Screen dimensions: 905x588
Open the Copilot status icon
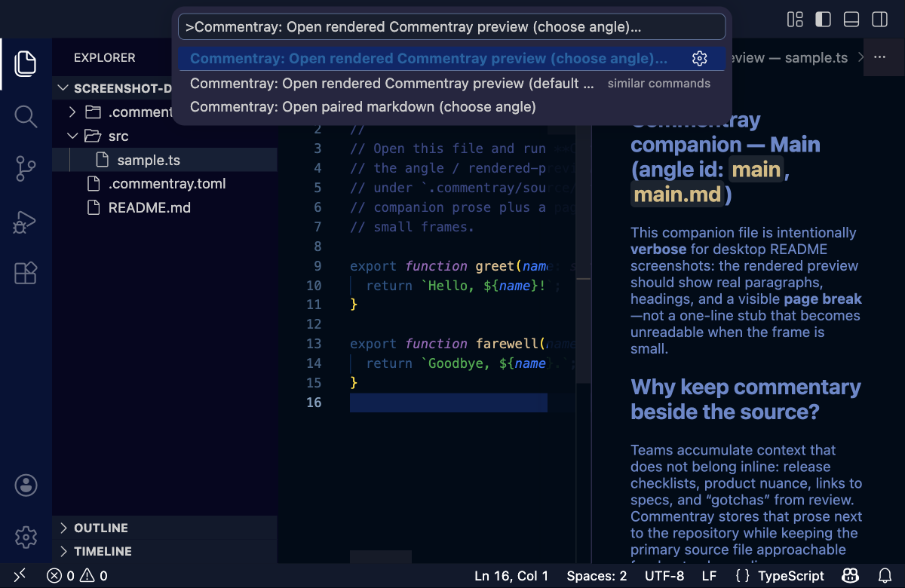pyautogui.click(x=851, y=576)
